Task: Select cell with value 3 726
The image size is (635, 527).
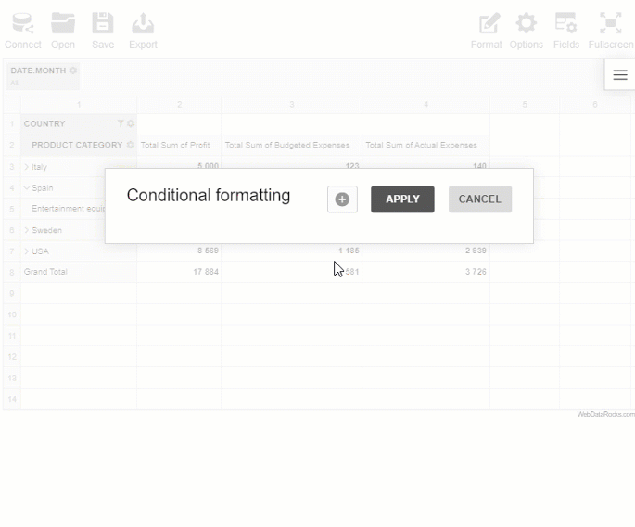Action: 426,272
